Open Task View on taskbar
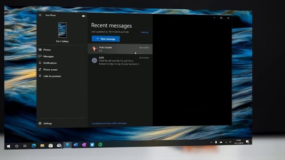This screenshot has width=285, height=160. point(25,146)
